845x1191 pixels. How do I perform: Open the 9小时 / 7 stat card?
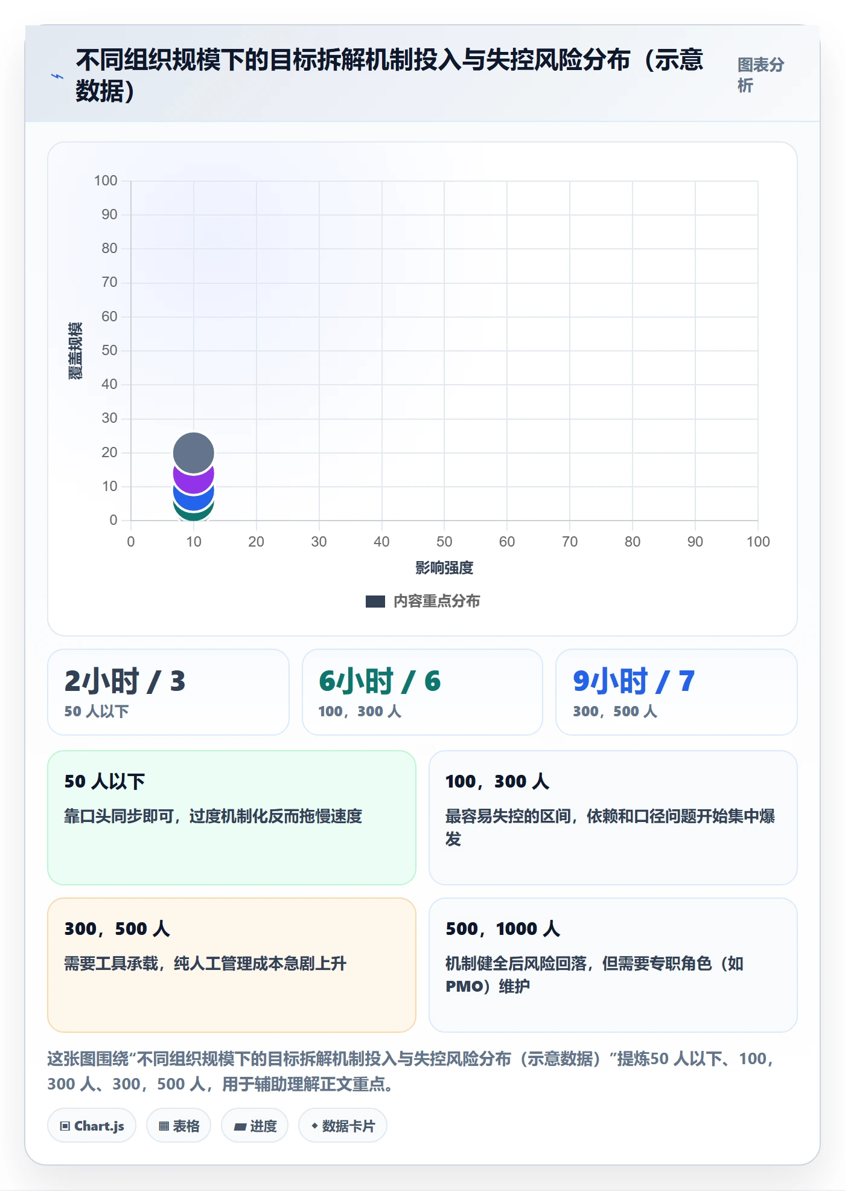(677, 692)
